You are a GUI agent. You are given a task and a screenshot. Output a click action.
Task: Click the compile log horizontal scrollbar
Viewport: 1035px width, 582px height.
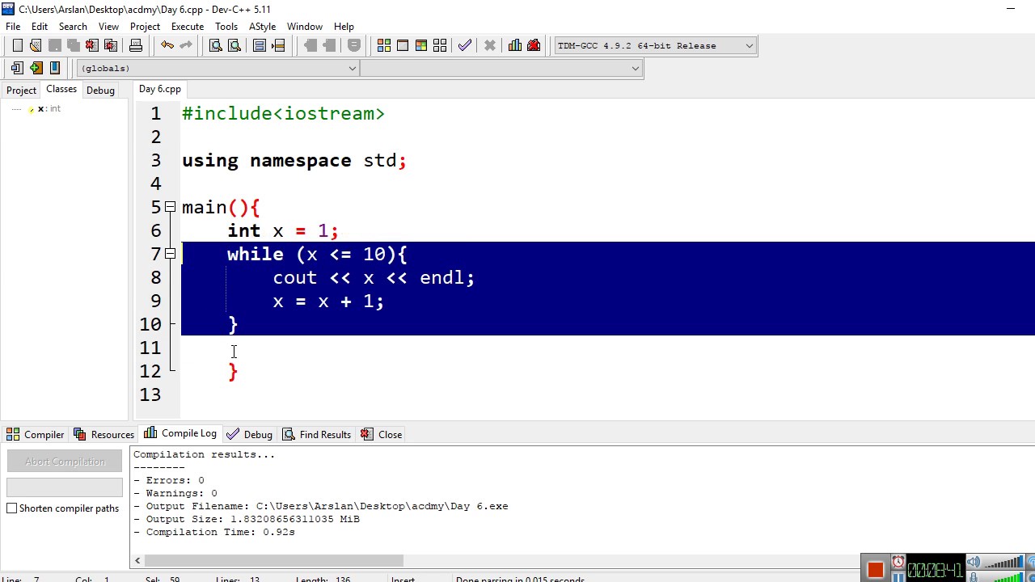[x=273, y=560]
